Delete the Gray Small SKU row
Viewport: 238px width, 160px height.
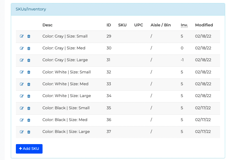click(29, 36)
